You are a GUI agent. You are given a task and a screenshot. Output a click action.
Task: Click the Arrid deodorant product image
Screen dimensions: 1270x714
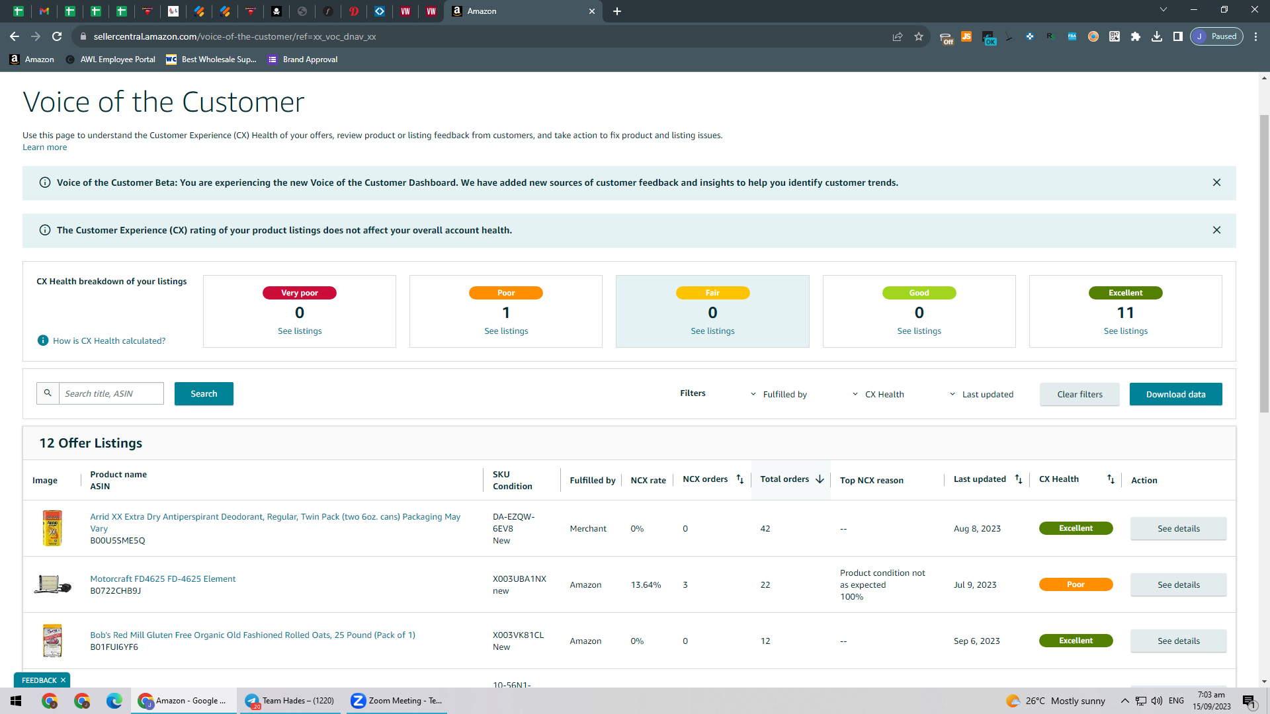click(52, 528)
